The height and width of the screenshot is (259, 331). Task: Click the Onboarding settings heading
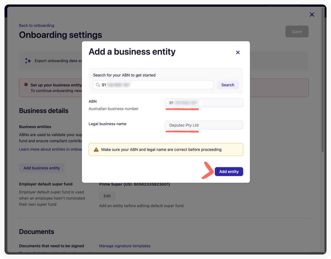point(60,35)
